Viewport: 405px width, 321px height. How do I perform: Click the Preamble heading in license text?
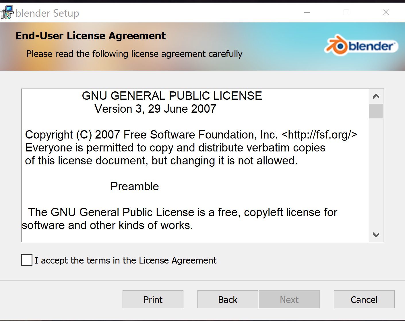[135, 186]
